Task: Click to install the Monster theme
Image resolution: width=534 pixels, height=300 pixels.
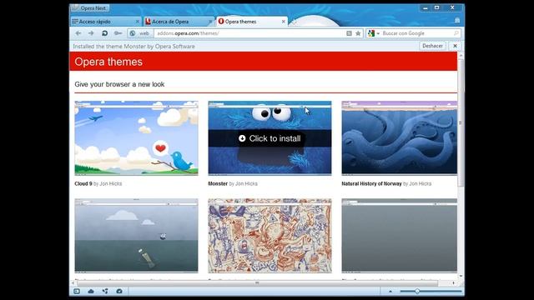Action: coord(270,138)
